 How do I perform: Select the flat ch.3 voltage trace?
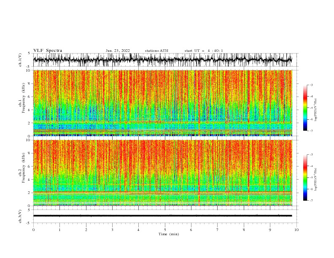[x=162, y=216]
